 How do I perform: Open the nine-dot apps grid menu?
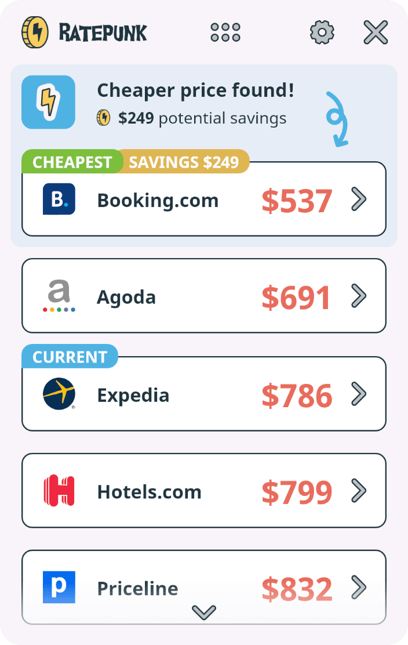[225, 32]
